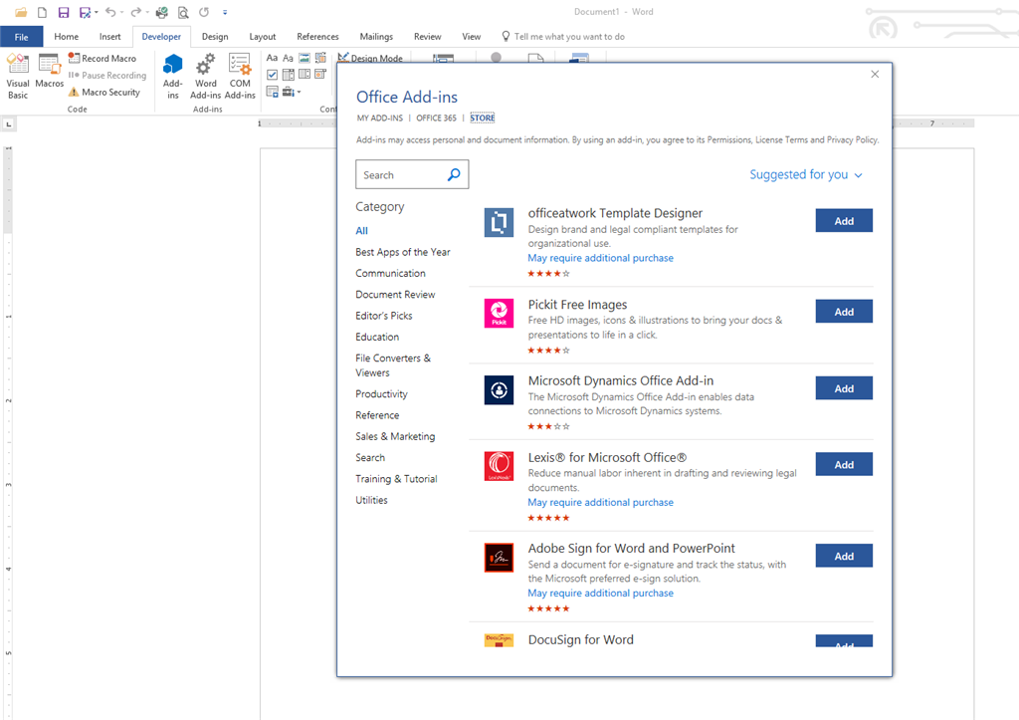
Task: Click the Undo arrow
Action: point(109,12)
